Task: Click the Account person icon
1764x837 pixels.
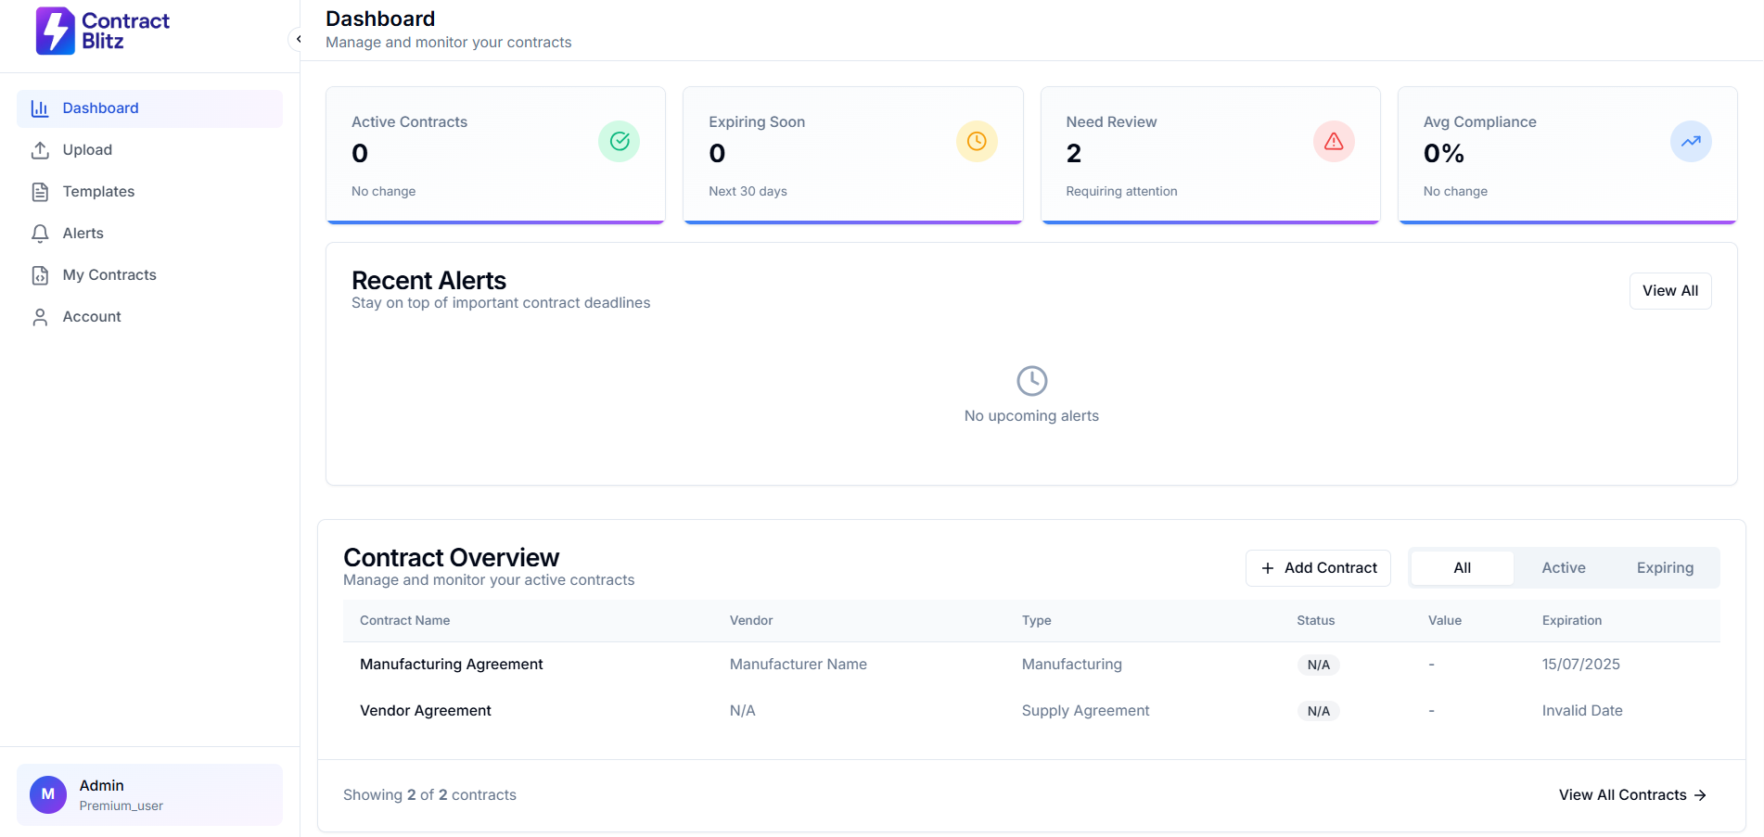Action: [x=40, y=317]
